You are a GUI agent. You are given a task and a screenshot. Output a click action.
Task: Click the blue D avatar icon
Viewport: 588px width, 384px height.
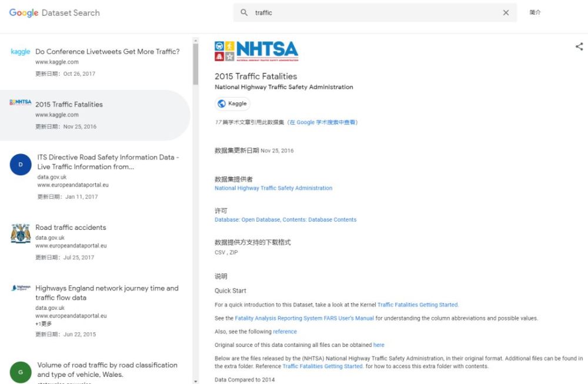[21, 165]
